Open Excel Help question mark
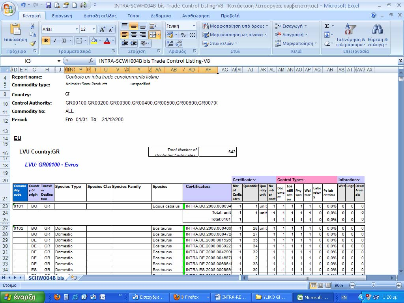 click(x=374, y=15)
